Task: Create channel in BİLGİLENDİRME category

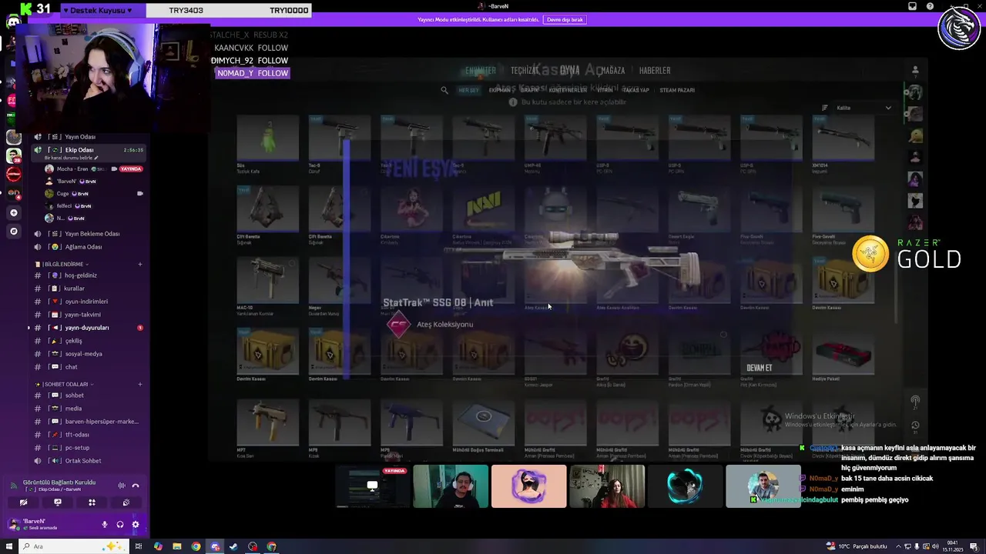Action: click(x=140, y=264)
